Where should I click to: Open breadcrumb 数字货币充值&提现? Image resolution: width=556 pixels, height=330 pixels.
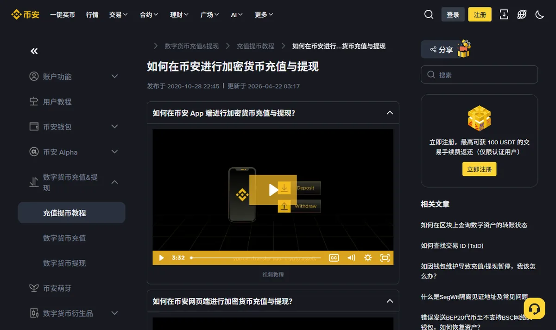pos(192,46)
